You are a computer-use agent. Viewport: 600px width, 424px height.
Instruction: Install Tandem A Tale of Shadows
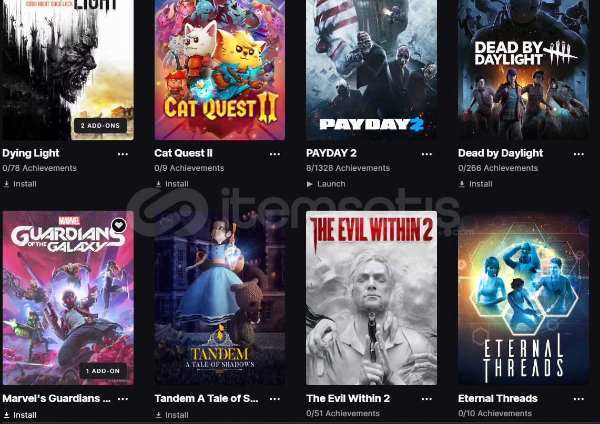click(172, 415)
